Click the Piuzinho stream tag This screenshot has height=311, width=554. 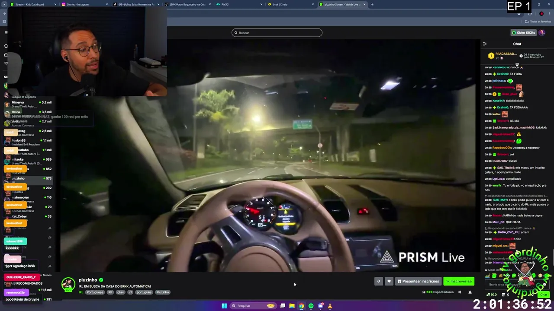(x=163, y=292)
